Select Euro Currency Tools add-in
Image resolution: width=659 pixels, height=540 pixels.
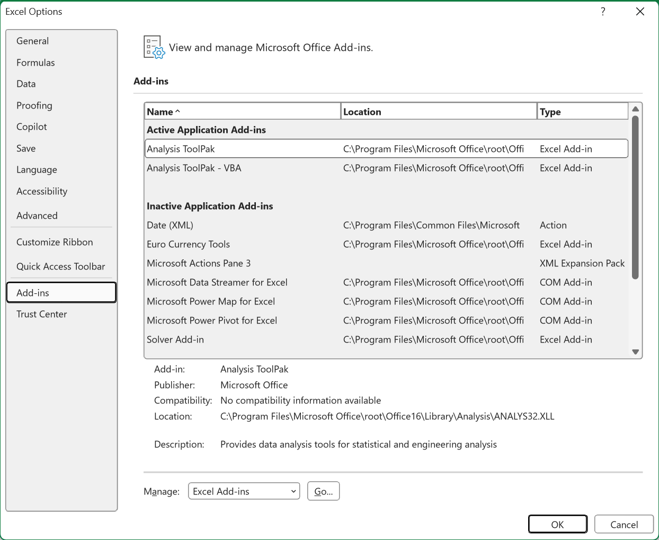(386, 244)
